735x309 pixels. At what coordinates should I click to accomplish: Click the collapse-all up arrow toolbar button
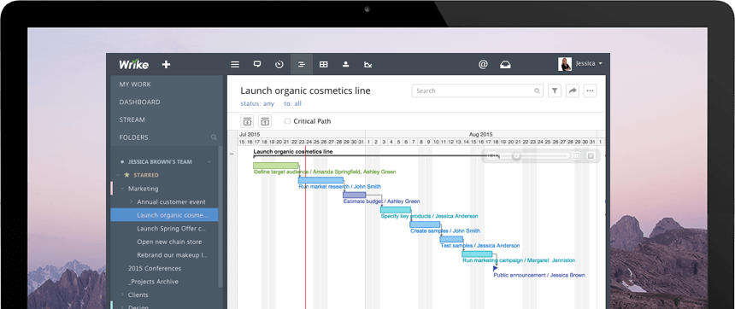click(265, 121)
